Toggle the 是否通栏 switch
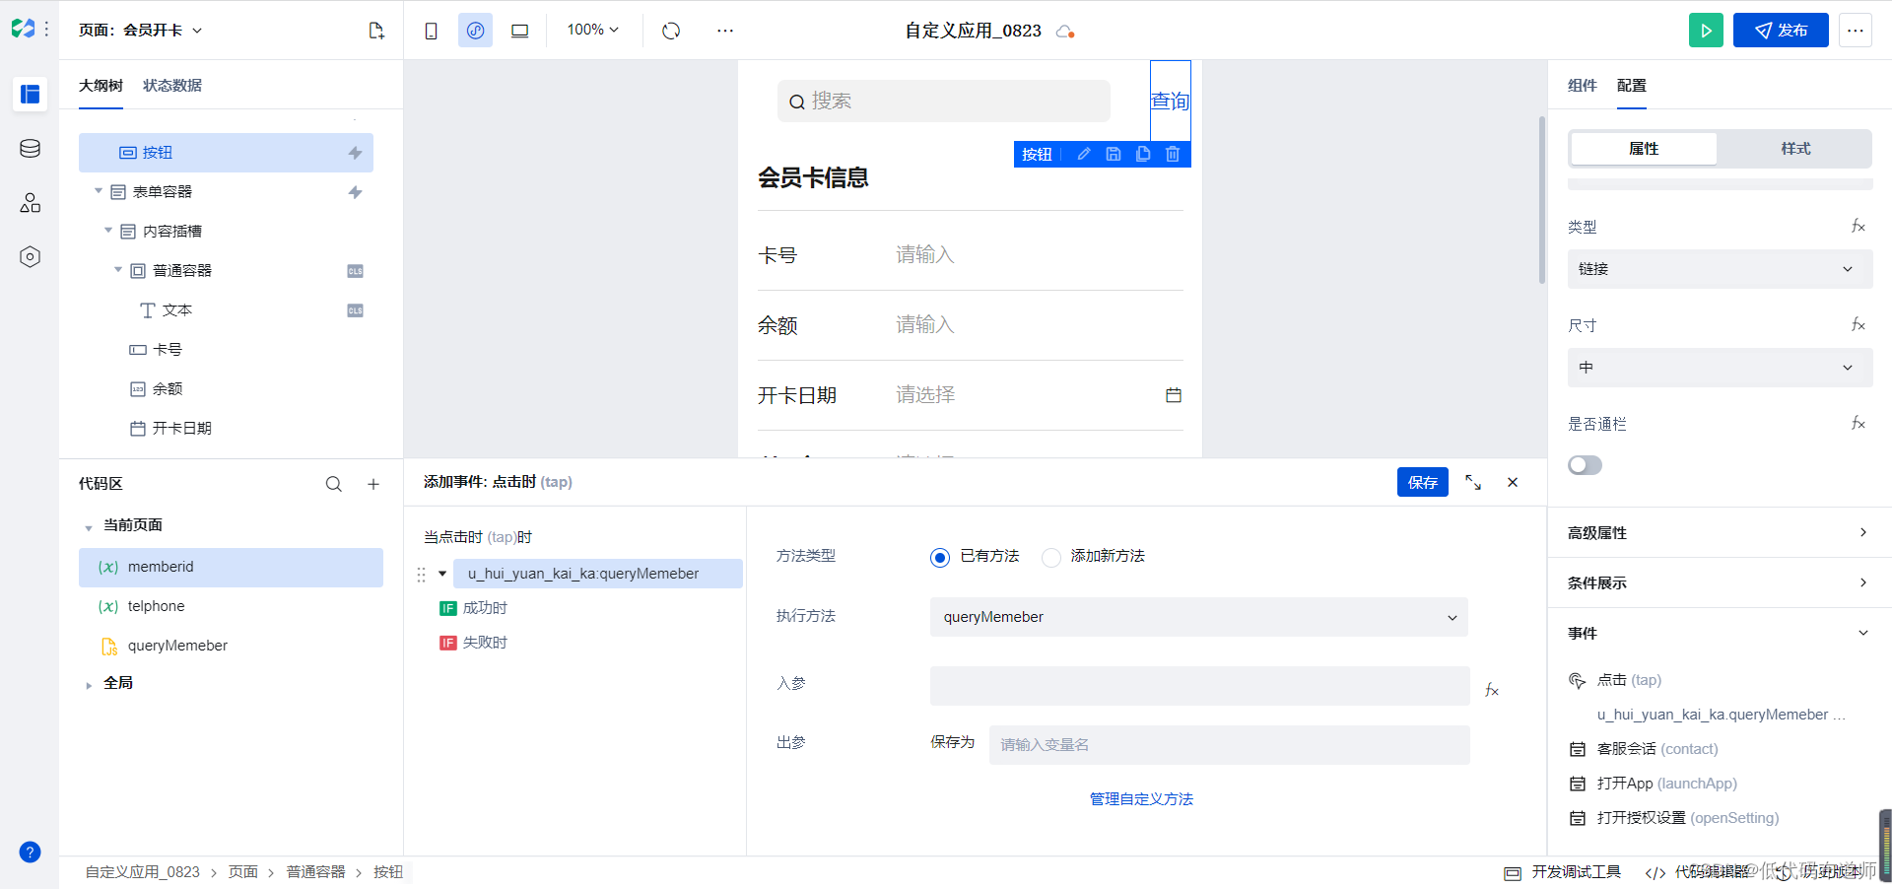The image size is (1892, 889). (x=1585, y=465)
